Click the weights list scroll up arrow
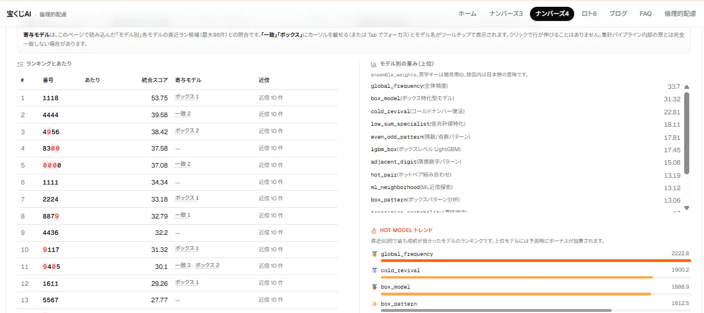Image resolution: width=704 pixels, height=313 pixels. (687, 87)
